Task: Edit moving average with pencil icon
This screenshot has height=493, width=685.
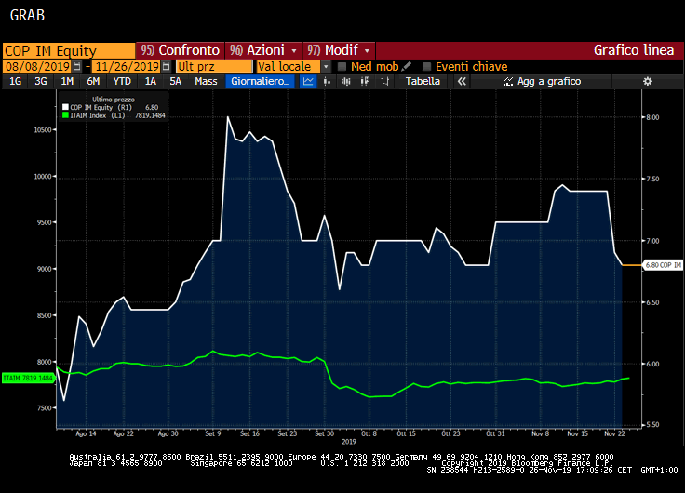Action: 407,67
